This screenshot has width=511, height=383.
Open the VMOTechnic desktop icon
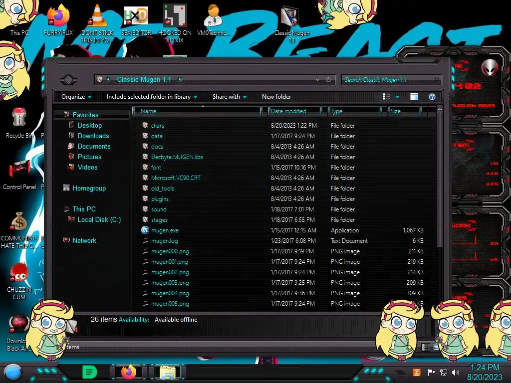point(213,19)
